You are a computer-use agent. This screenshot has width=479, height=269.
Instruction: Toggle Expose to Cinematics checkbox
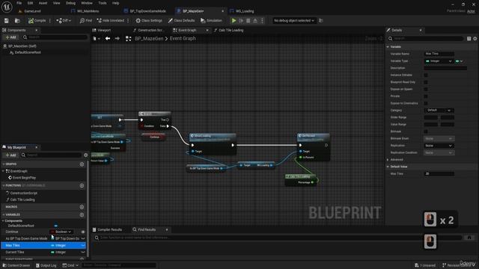426,103
